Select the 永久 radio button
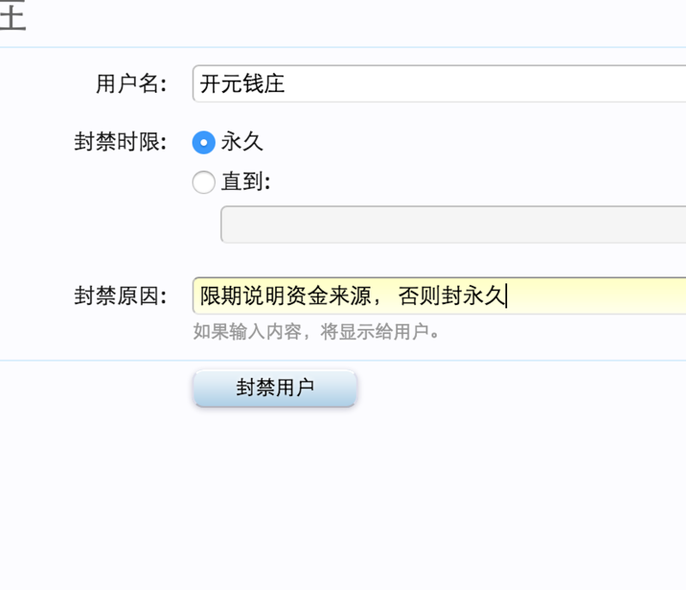 tap(203, 143)
